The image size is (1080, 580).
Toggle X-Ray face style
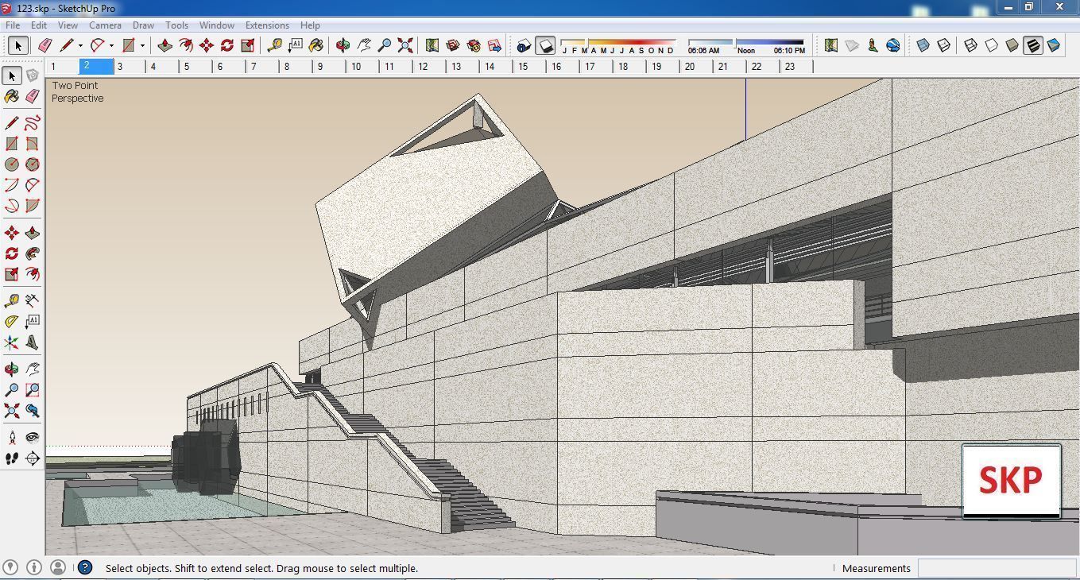pyautogui.click(x=923, y=45)
